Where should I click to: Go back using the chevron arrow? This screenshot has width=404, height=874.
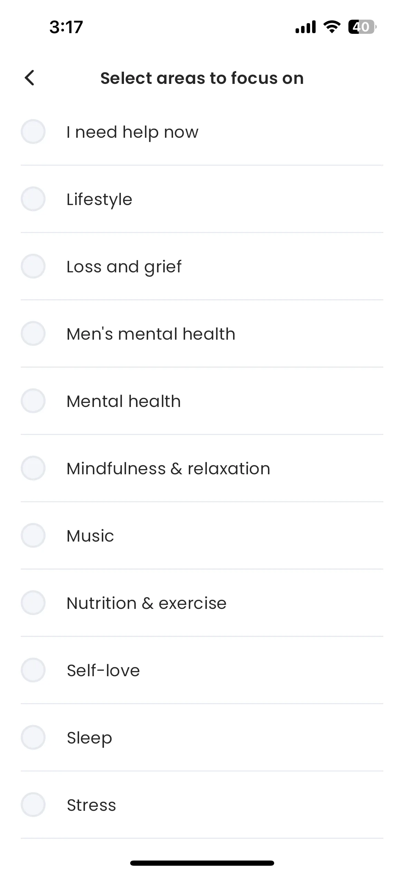[30, 78]
